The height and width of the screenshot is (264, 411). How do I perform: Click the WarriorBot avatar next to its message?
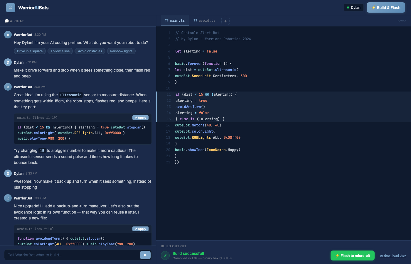(x=8, y=35)
